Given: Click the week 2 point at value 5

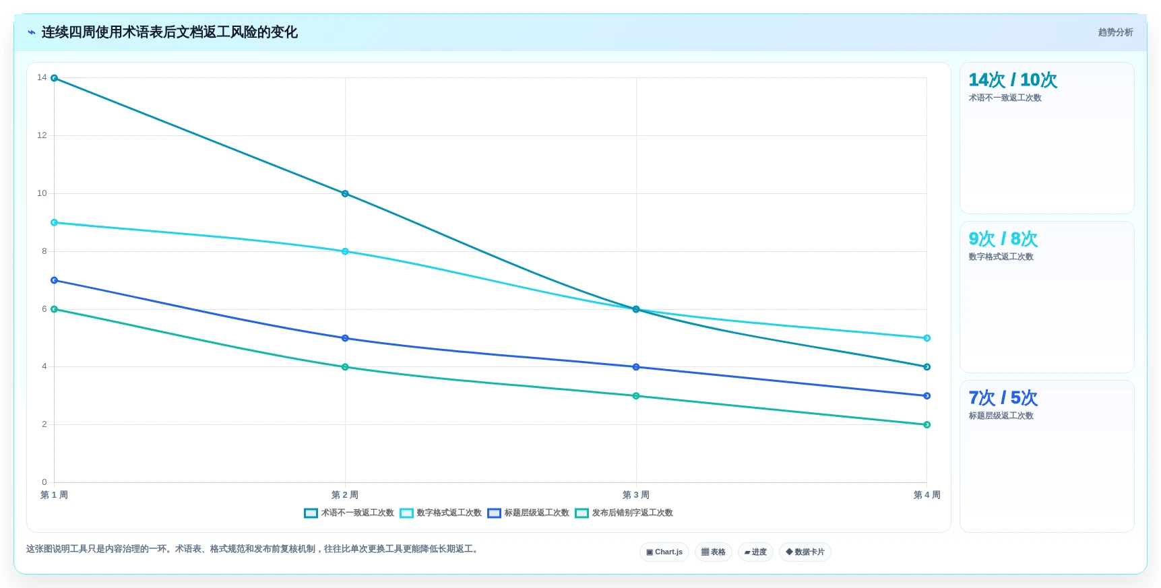Looking at the screenshot, I should pos(345,338).
